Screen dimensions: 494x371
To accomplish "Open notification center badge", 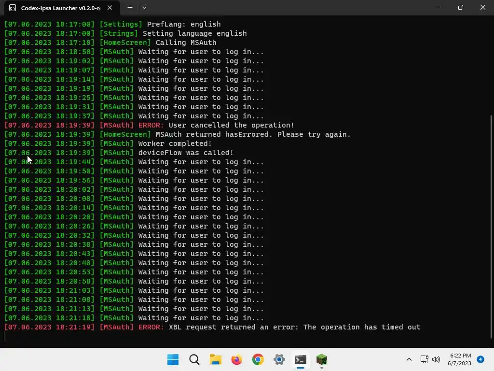I will click(x=480, y=359).
